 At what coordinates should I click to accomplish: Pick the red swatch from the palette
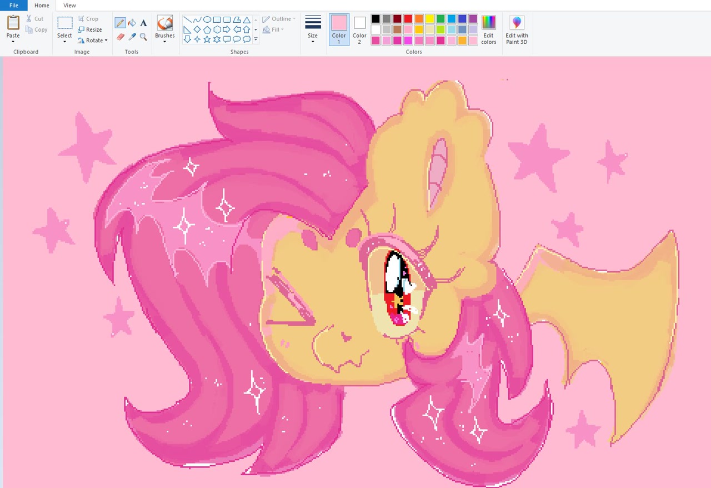point(408,18)
